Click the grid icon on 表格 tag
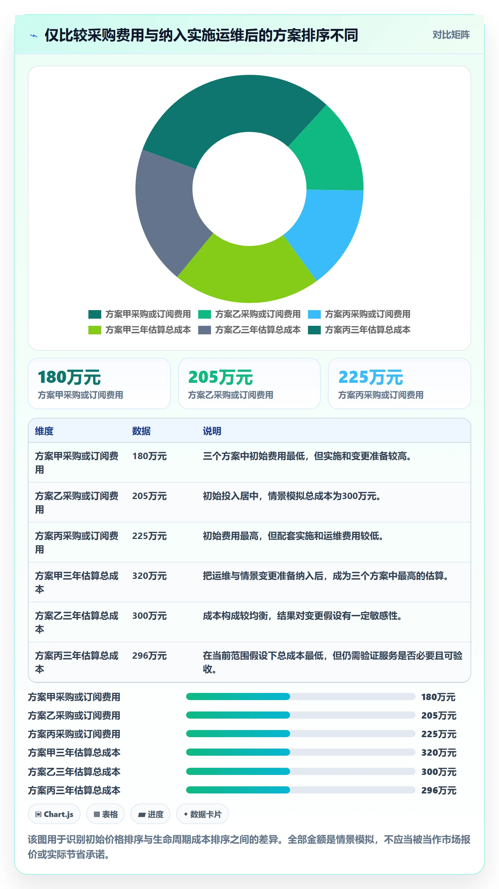Viewport: 499px width, 889px height. point(97,815)
